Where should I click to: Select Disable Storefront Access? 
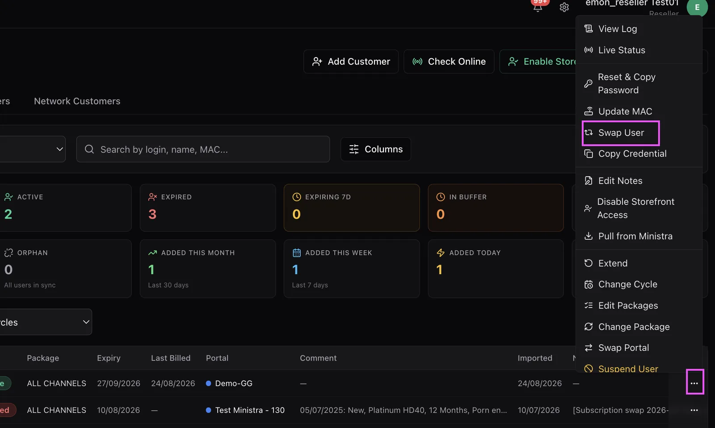tap(639, 208)
